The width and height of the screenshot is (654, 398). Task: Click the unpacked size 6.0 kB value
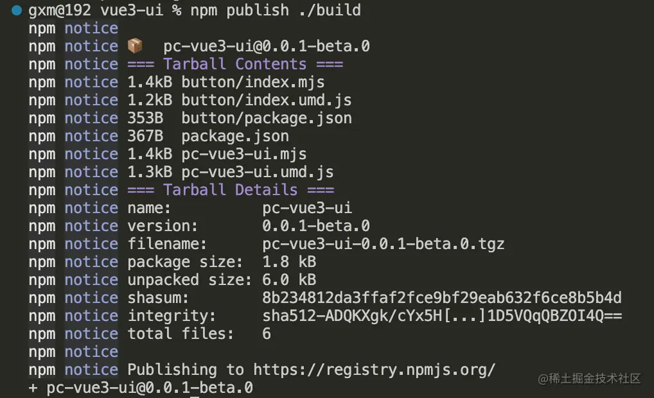coord(289,280)
